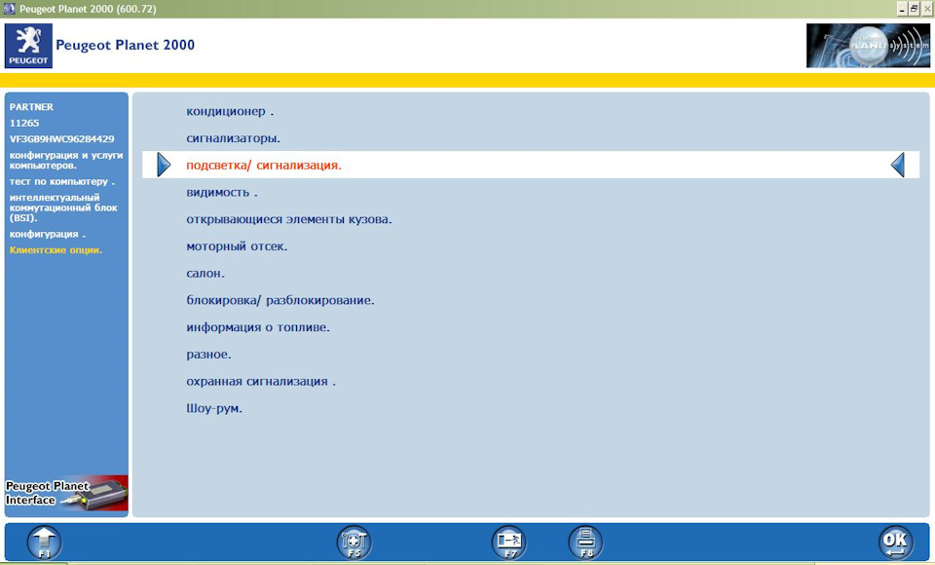Select the 'Шоу-рум' entry
This screenshot has height=565, width=935.
(x=214, y=409)
